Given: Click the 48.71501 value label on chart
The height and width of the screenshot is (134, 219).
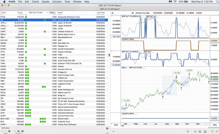Looking at the screenshot, I should point(116,37).
